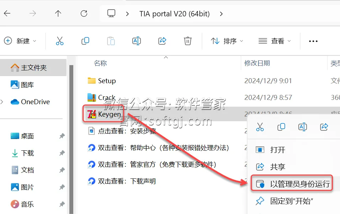
Task: Refresh the current folder view
Action: point(84,14)
